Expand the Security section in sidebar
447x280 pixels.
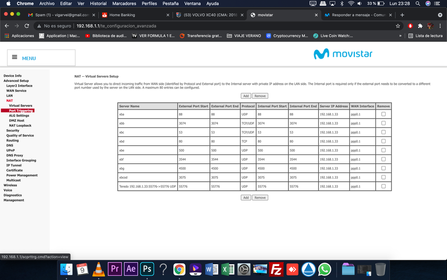(13, 131)
